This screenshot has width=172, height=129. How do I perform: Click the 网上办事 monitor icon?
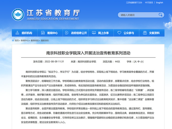[x=94, y=33]
